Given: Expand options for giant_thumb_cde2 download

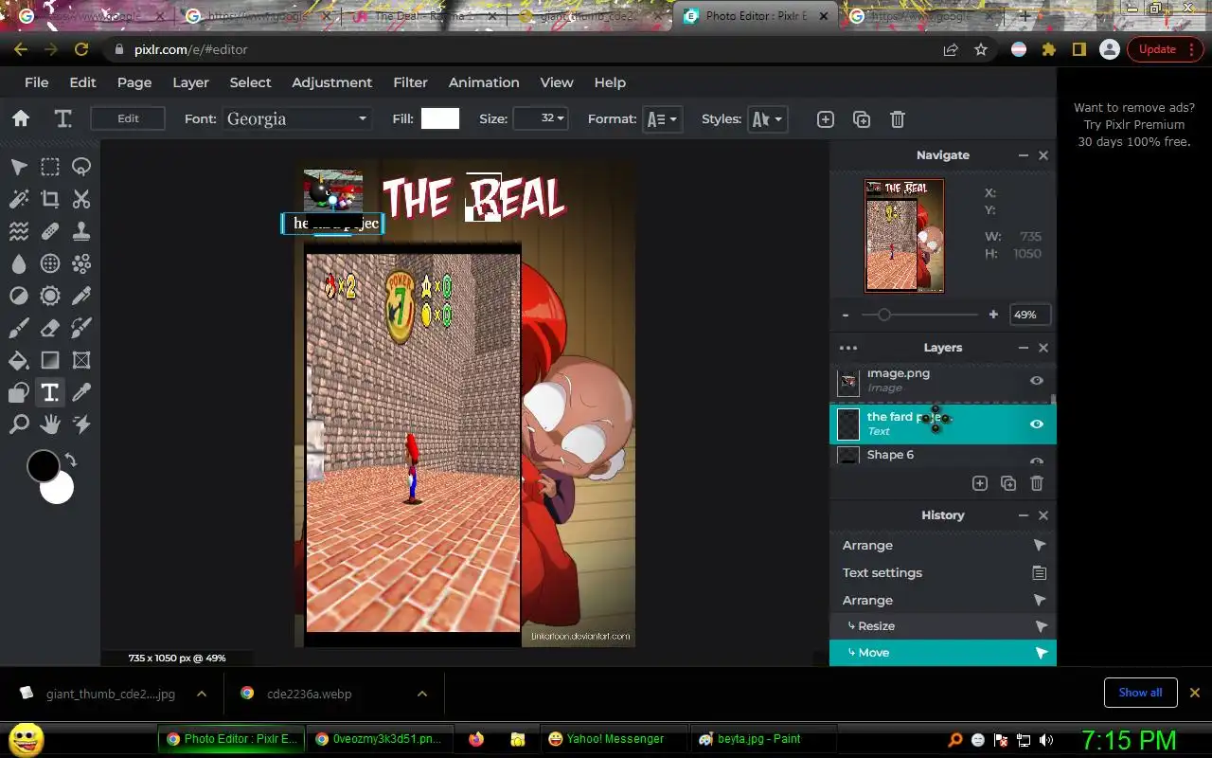Looking at the screenshot, I should (202, 694).
